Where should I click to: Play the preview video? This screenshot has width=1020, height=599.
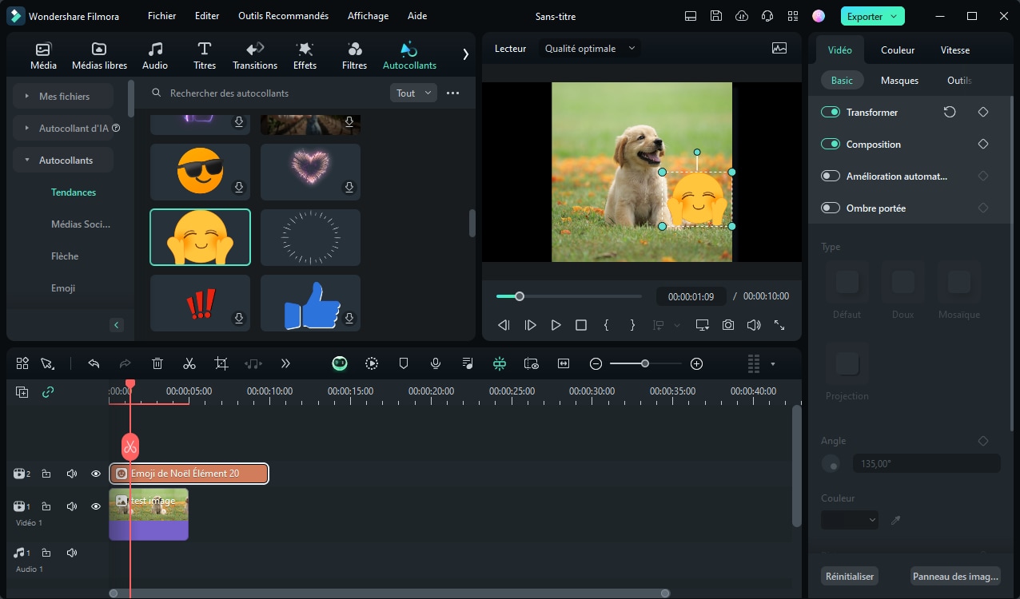pyautogui.click(x=556, y=325)
